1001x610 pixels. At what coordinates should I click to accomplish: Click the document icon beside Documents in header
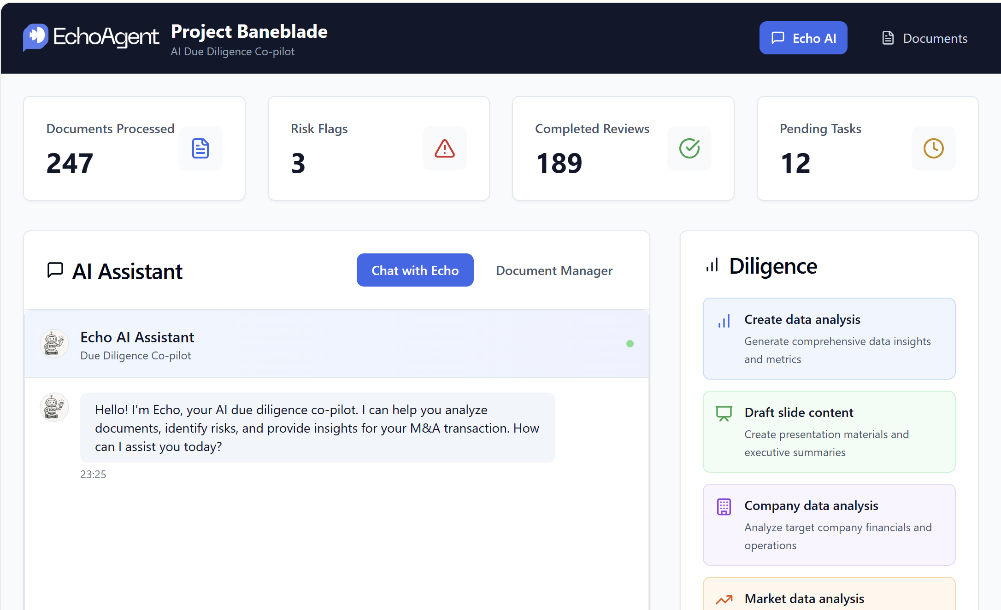tap(888, 38)
